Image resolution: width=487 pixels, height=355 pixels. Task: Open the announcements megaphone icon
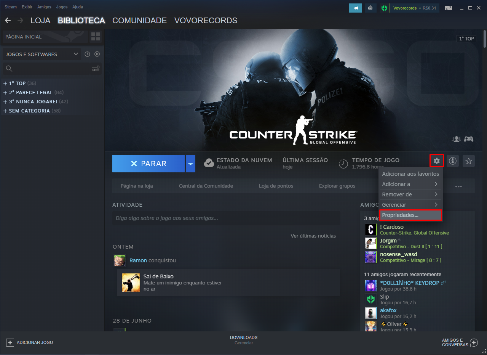click(356, 8)
